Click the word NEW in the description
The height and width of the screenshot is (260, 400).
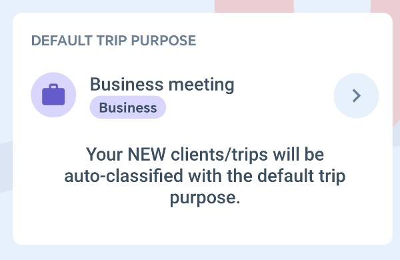[147, 155]
